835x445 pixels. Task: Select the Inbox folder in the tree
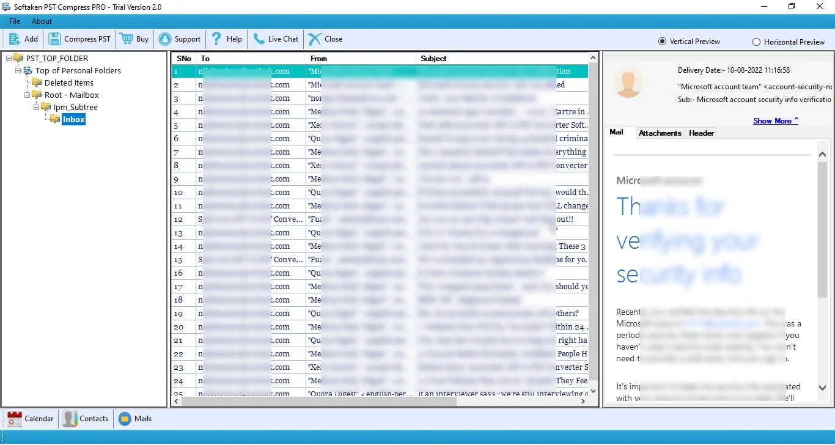click(x=75, y=119)
